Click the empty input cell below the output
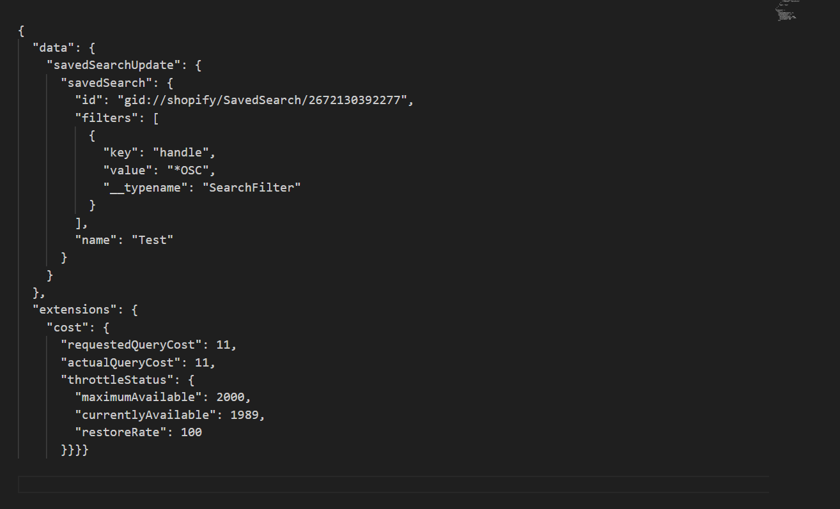The height and width of the screenshot is (509, 840). pos(393,484)
